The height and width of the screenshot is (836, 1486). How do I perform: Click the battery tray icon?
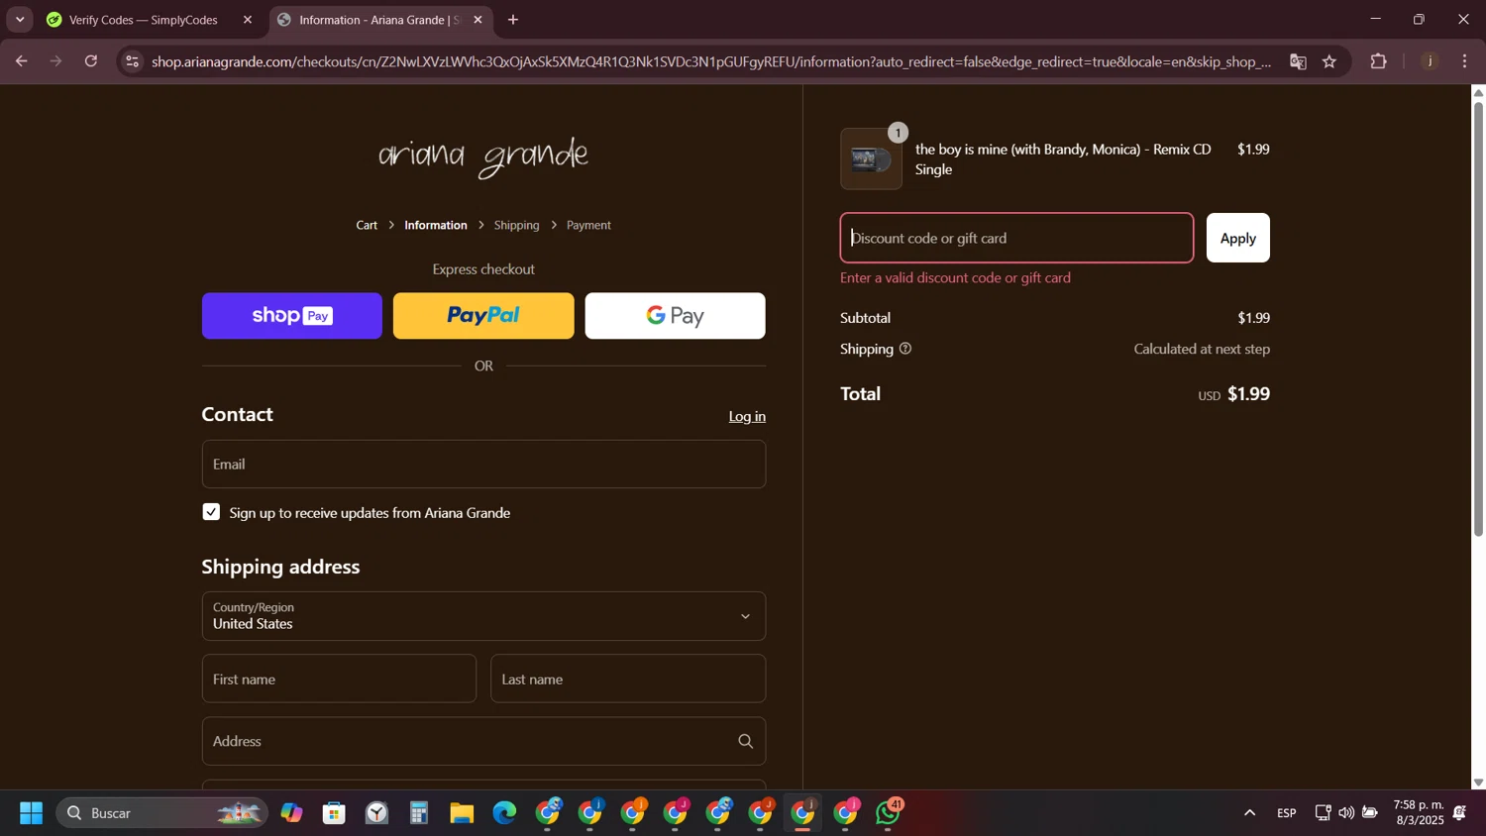(x=1370, y=813)
